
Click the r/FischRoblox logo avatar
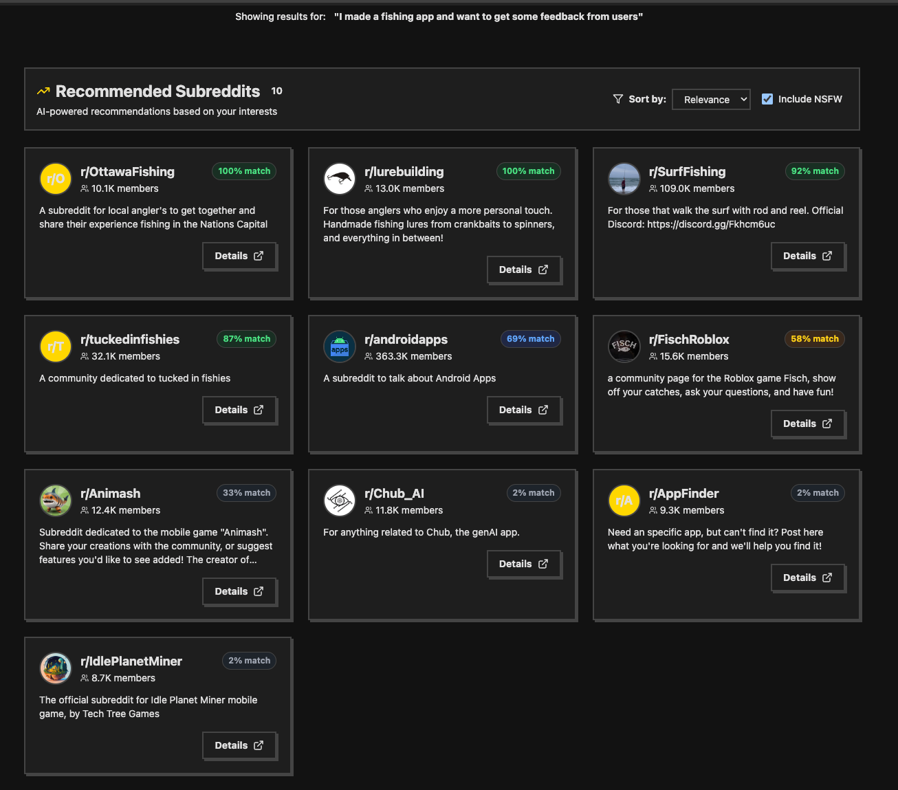click(x=624, y=347)
